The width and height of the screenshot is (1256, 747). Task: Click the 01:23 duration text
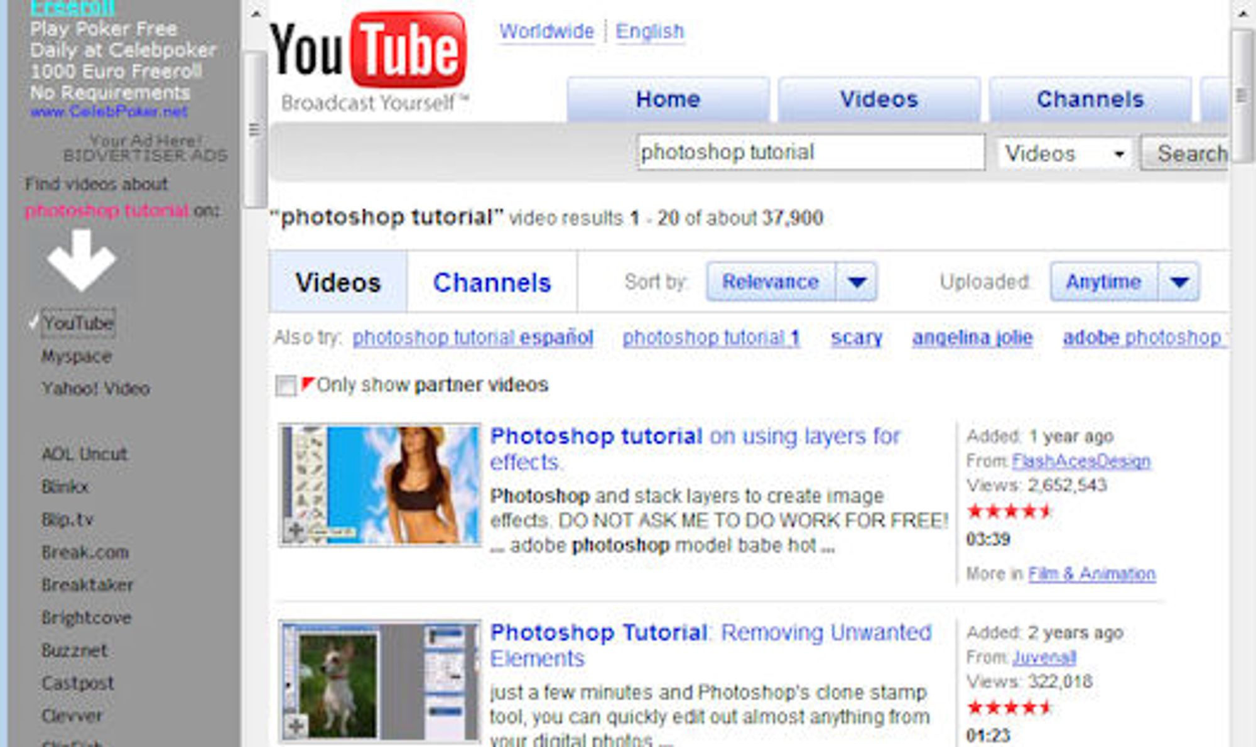pos(988,736)
